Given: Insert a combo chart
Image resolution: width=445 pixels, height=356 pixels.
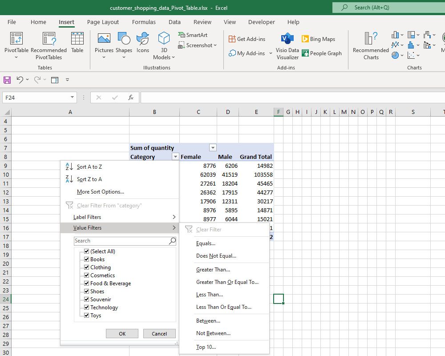Looking at the screenshot, I should pos(427,45).
